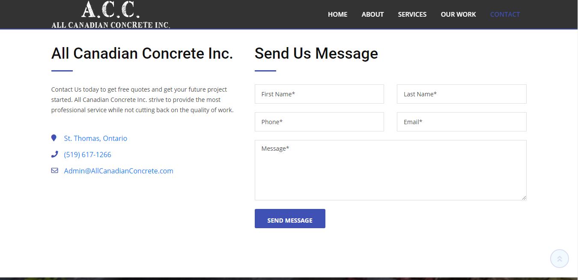The height and width of the screenshot is (280, 578).
Task: Go to the ABOUT page
Action: 372,14
